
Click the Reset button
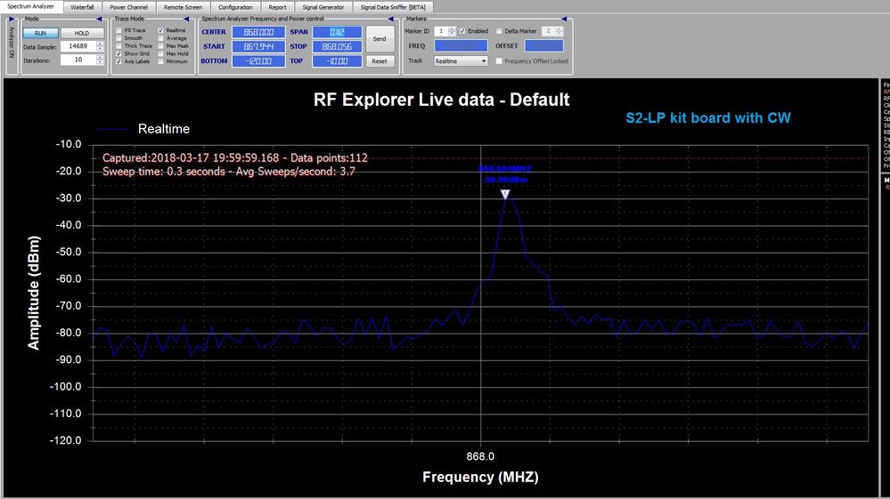pyautogui.click(x=380, y=61)
